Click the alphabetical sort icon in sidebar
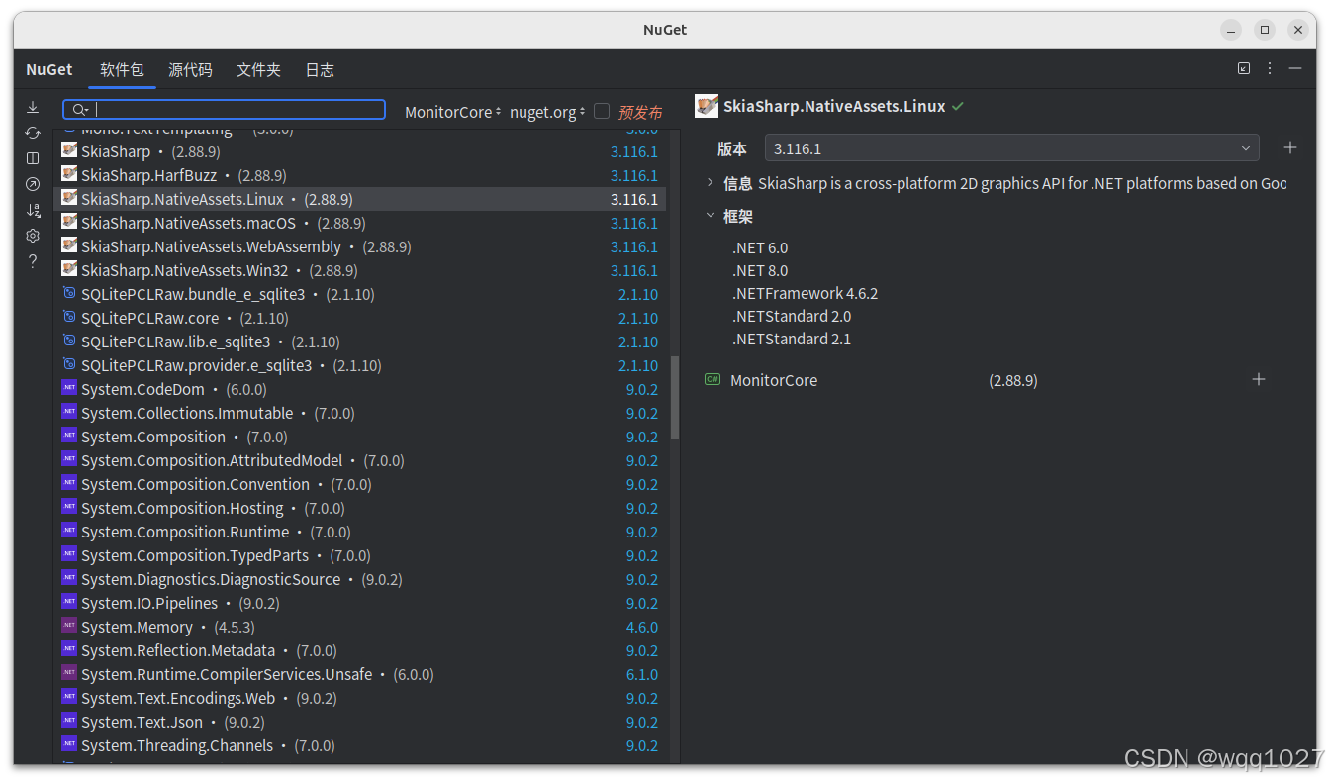The height and width of the screenshot is (781, 1330). coord(32,210)
